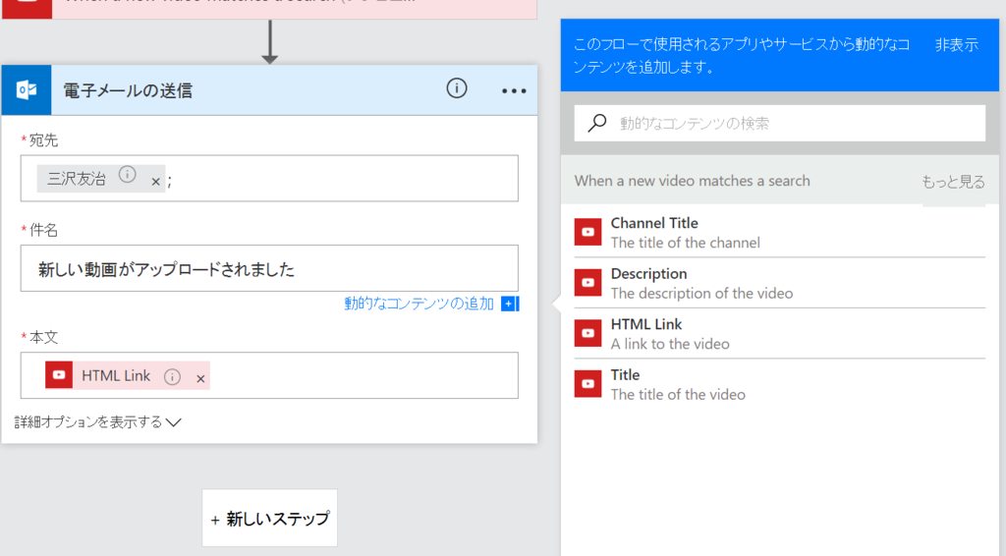Select Title dynamic content
The width and height of the screenshot is (1006, 556).
779,384
